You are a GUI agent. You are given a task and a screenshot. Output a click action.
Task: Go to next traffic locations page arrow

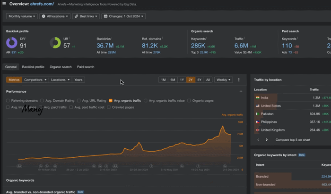267,140
